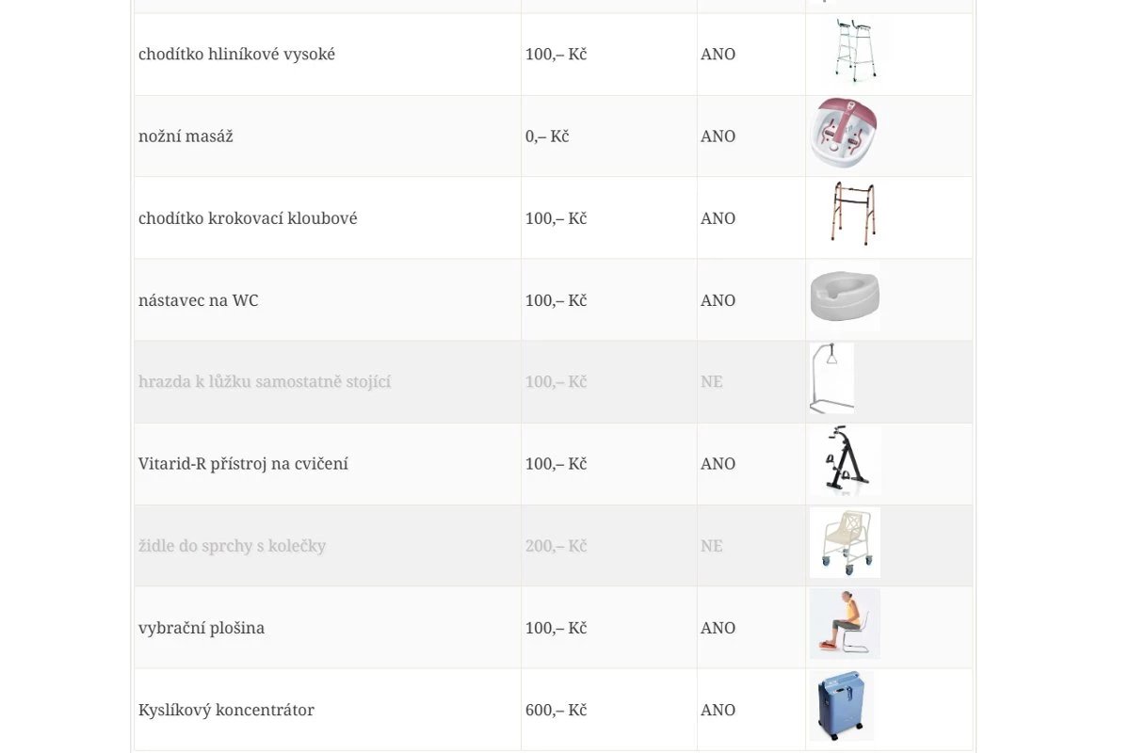Select the 'nožní masáž' row label
Screen dimensions: 1130x753
coord(186,136)
